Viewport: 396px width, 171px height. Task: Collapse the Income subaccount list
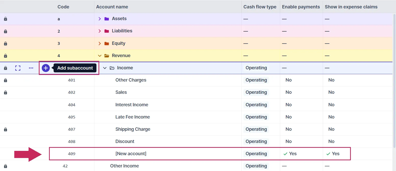pyautogui.click(x=105, y=68)
